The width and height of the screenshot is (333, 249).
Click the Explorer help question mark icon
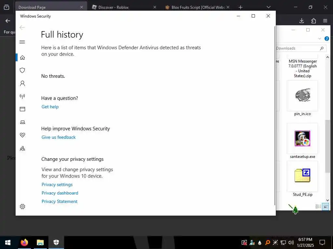pos(326,39)
